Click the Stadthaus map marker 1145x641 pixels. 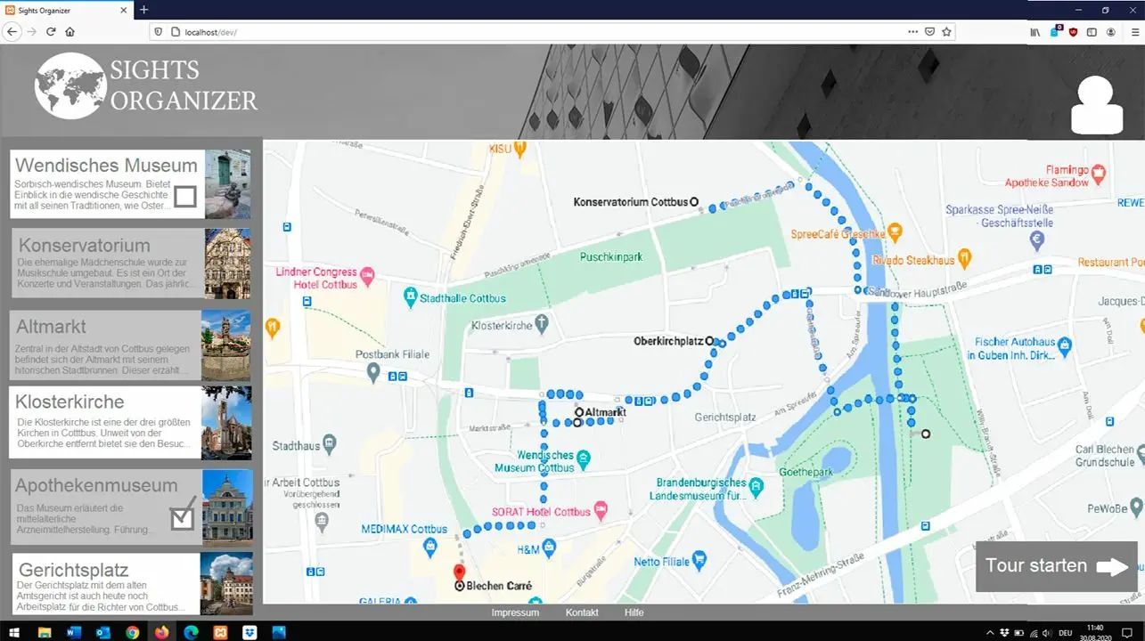[330, 442]
